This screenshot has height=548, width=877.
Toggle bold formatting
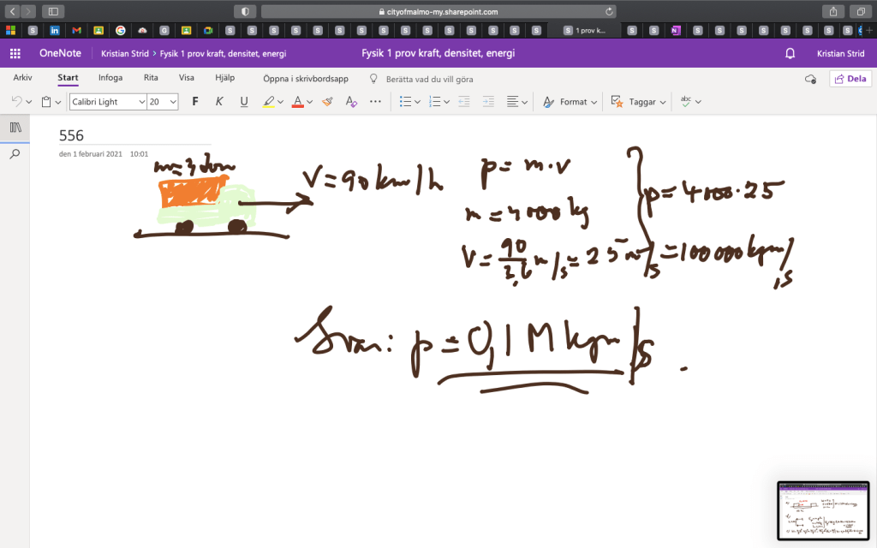195,101
